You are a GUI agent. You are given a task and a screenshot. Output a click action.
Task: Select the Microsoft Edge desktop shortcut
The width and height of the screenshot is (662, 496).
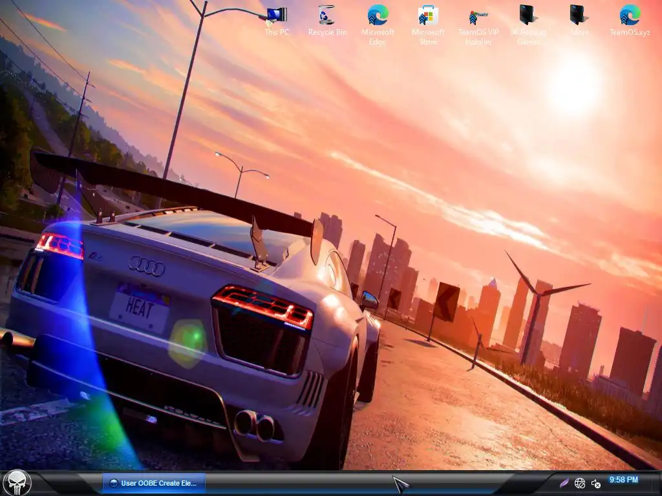point(378,25)
